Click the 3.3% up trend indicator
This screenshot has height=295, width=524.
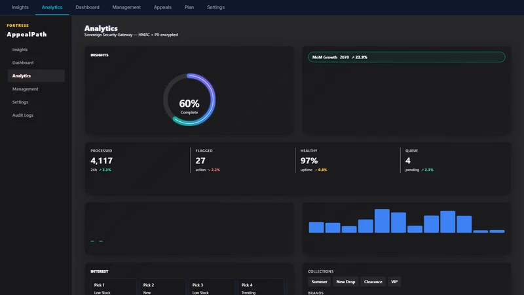click(x=105, y=170)
